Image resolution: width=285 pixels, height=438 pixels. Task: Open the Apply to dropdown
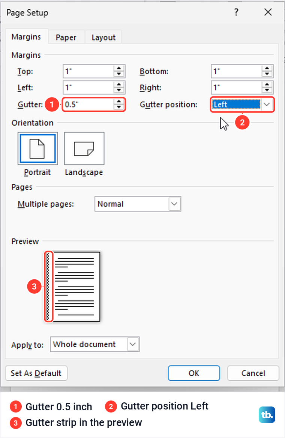(133, 344)
